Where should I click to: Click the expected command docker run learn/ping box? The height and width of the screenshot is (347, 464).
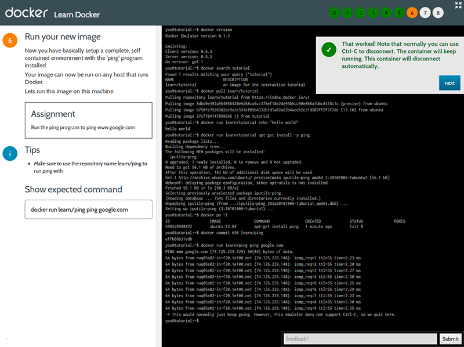pyautogui.click(x=89, y=209)
